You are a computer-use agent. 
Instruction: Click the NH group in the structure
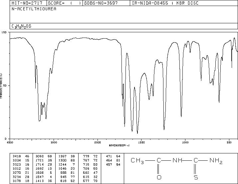point(177,160)
